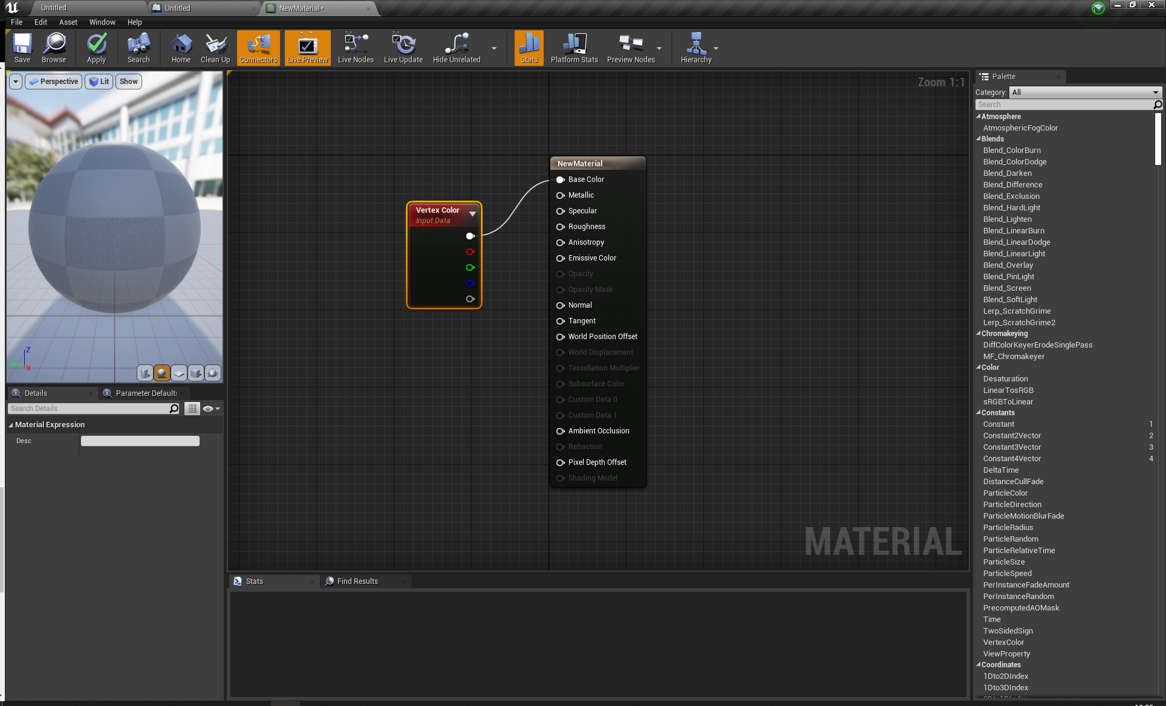Apply the material changes
This screenshot has width=1166, height=706.
(96, 48)
